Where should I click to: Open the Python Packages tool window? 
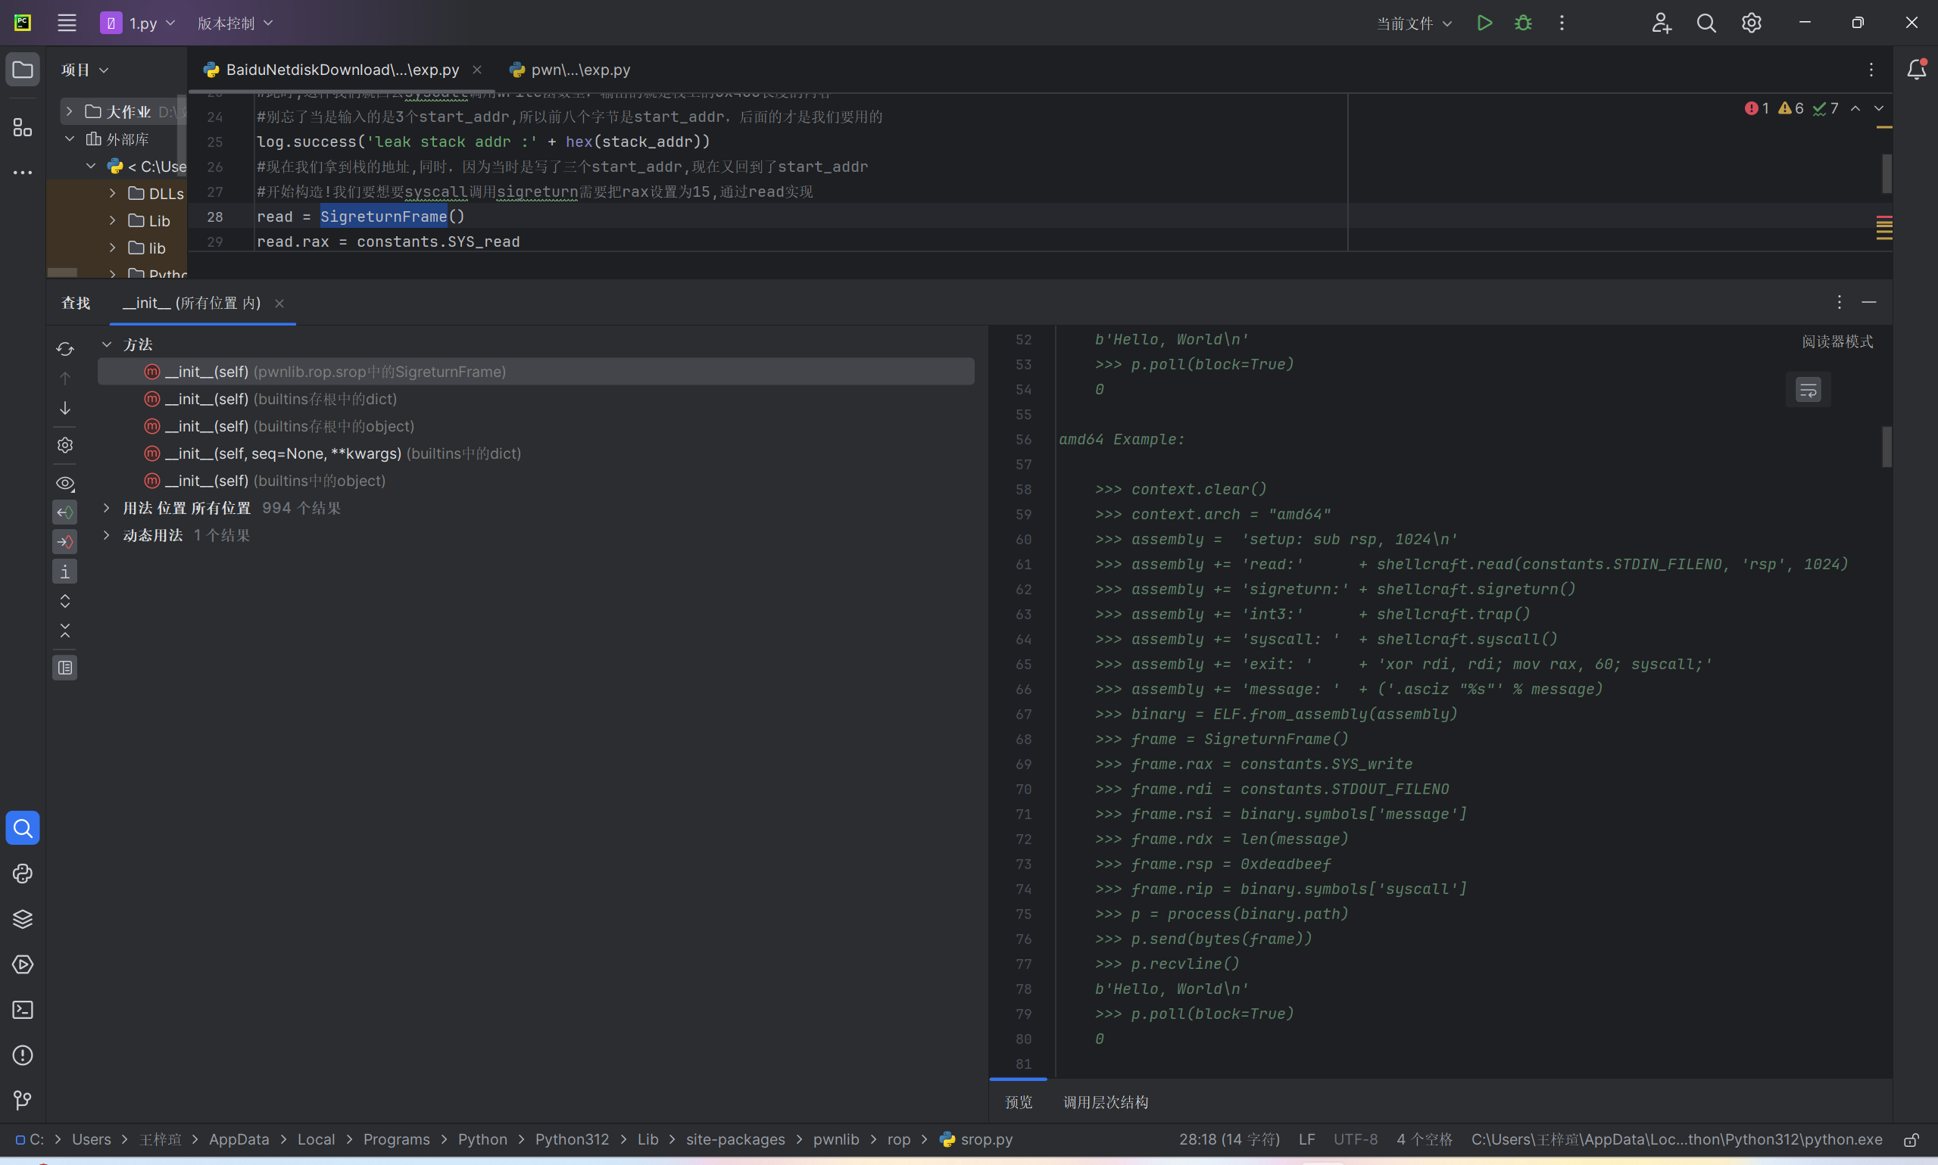click(x=23, y=919)
